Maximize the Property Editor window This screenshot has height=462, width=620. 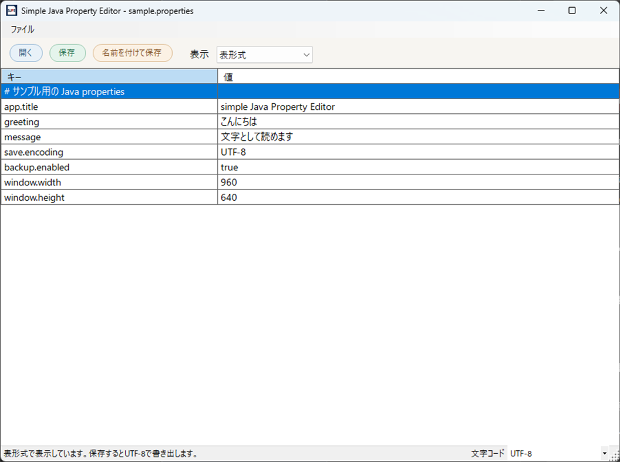click(572, 11)
